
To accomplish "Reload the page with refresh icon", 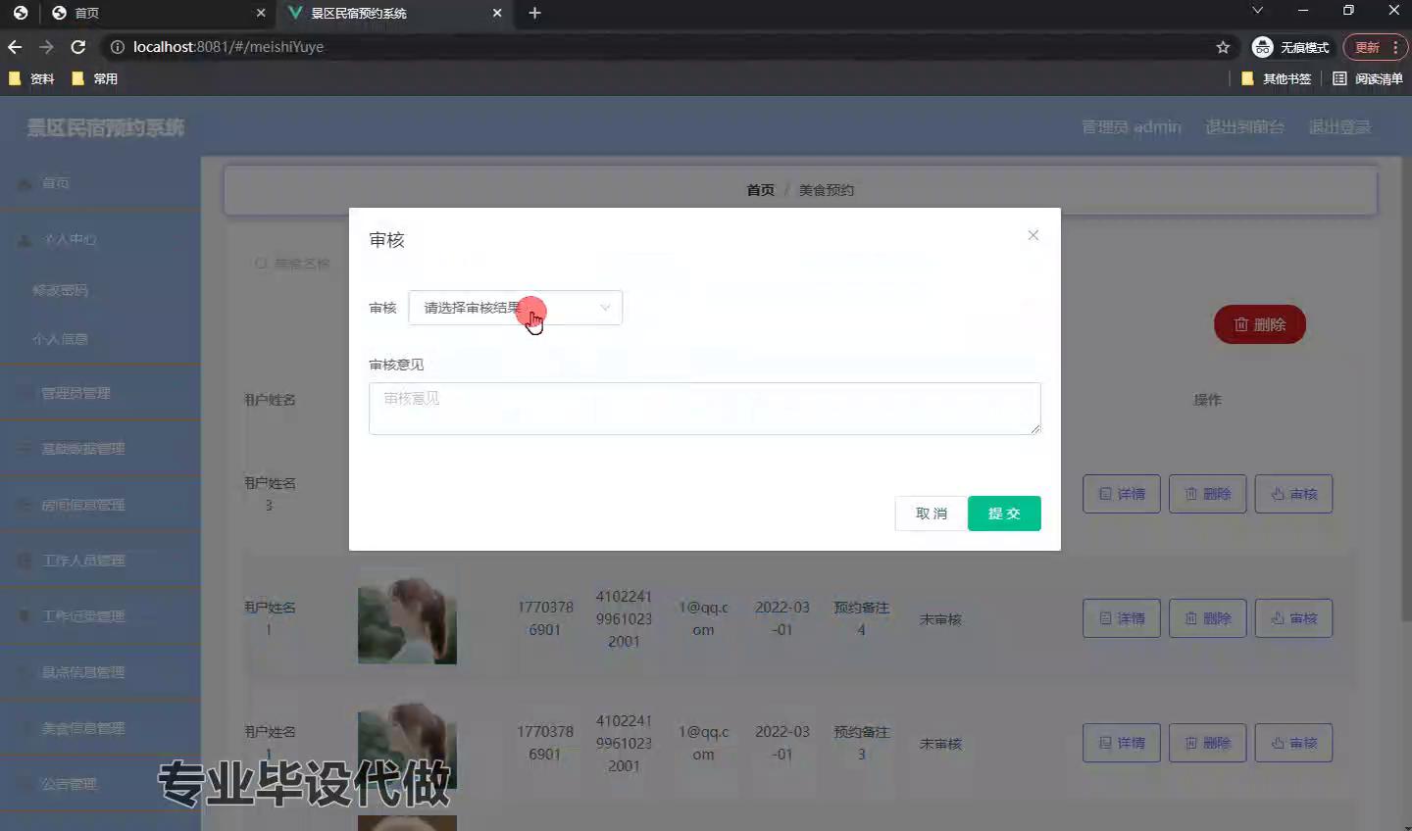I will pyautogui.click(x=78, y=47).
